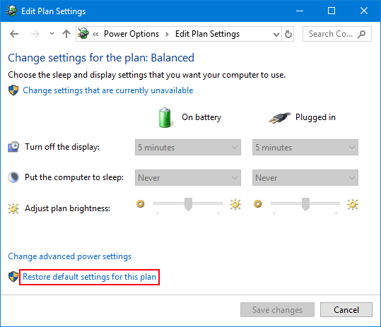The width and height of the screenshot is (381, 327).
Task: Open Plugged in Put computer to sleep dropdown
Action: [305, 178]
